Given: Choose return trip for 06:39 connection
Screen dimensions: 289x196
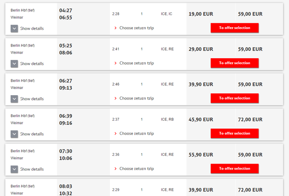Looking at the screenshot, I should coord(136,134).
